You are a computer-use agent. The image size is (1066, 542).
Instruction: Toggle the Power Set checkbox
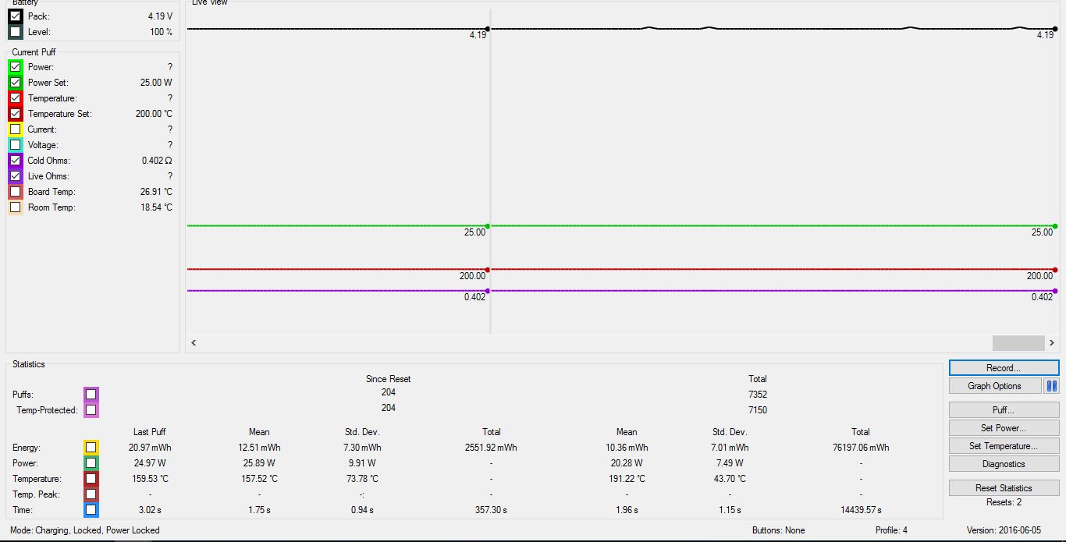point(16,83)
